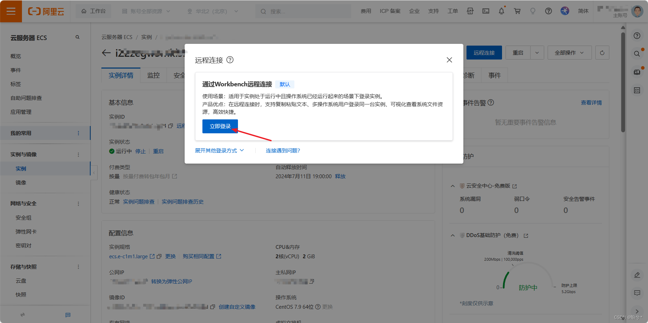
Task: Open the ecs.e-c1m1.large specification link
Action: (129, 256)
